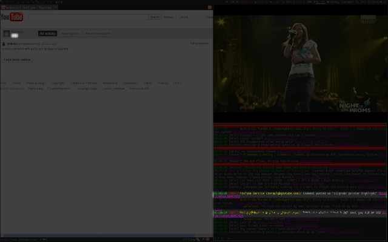Switch to the Subscriptions tab
Viewport: 388px width, 242px height.
coord(70,34)
